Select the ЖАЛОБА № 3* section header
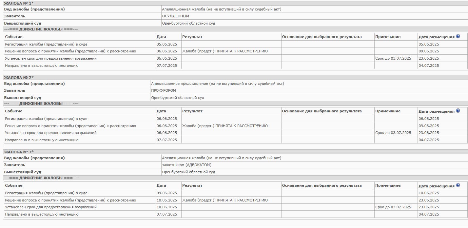The image size is (468, 228). pos(19,152)
